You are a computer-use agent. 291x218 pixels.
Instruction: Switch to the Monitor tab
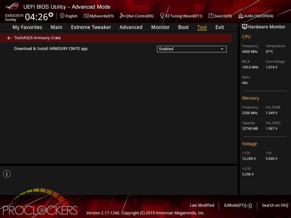(x=160, y=27)
